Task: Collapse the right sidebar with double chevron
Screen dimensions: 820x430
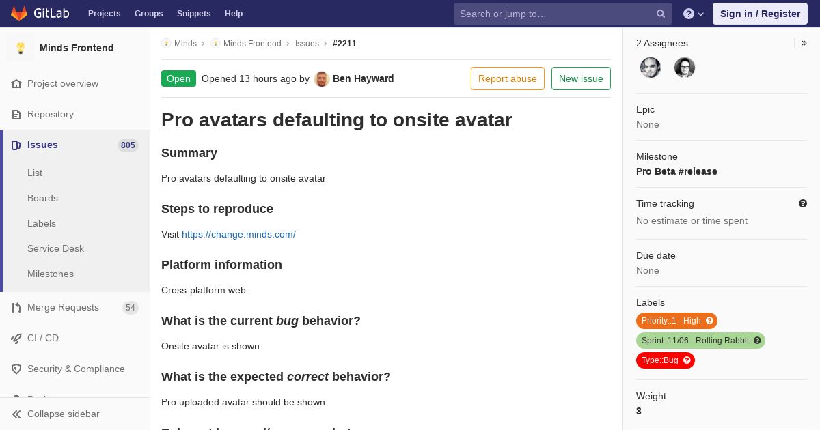Action: point(804,43)
